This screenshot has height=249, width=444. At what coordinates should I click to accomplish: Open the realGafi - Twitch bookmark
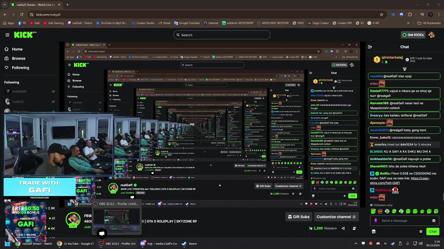[x=80, y=23]
